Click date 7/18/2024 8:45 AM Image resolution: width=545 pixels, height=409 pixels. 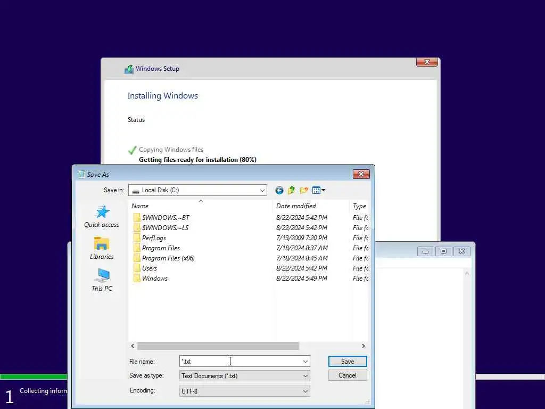(302, 258)
